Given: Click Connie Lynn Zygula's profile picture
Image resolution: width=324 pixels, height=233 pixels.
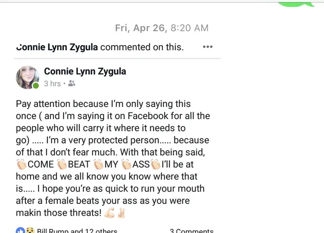Looking at the screenshot, I should point(28,78).
